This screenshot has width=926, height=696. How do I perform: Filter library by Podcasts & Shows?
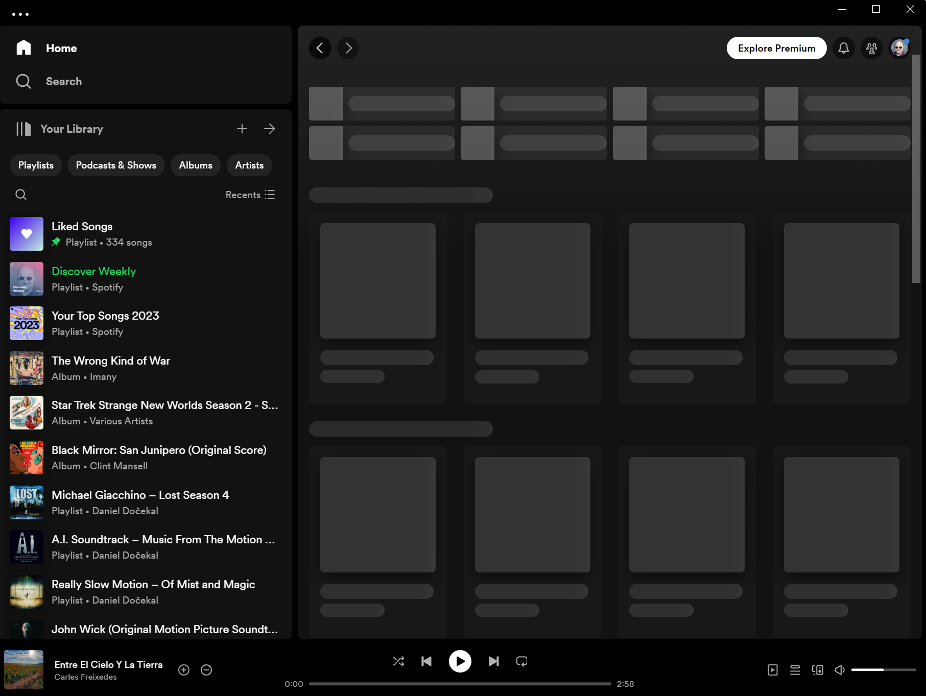(x=116, y=165)
